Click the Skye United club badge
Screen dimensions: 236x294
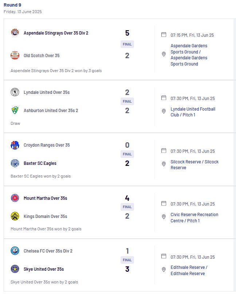click(15, 269)
